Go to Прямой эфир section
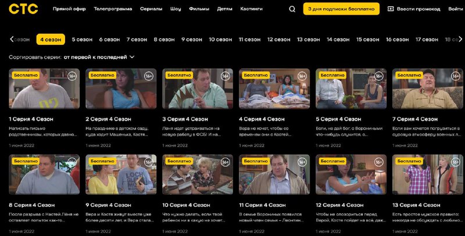This screenshot has height=236, width=465. (70, 9)
